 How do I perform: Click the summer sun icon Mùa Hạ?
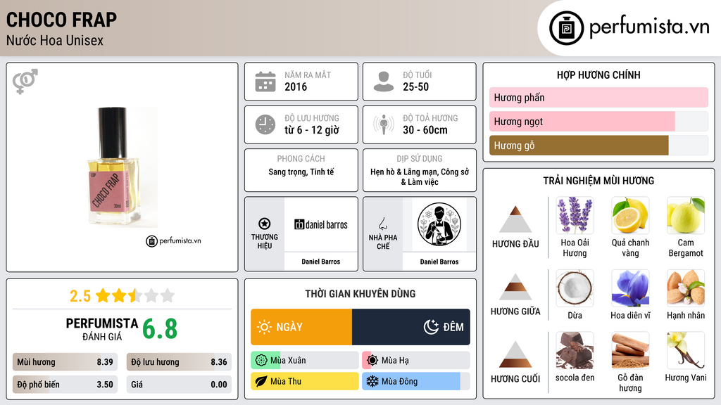[372, 361]
